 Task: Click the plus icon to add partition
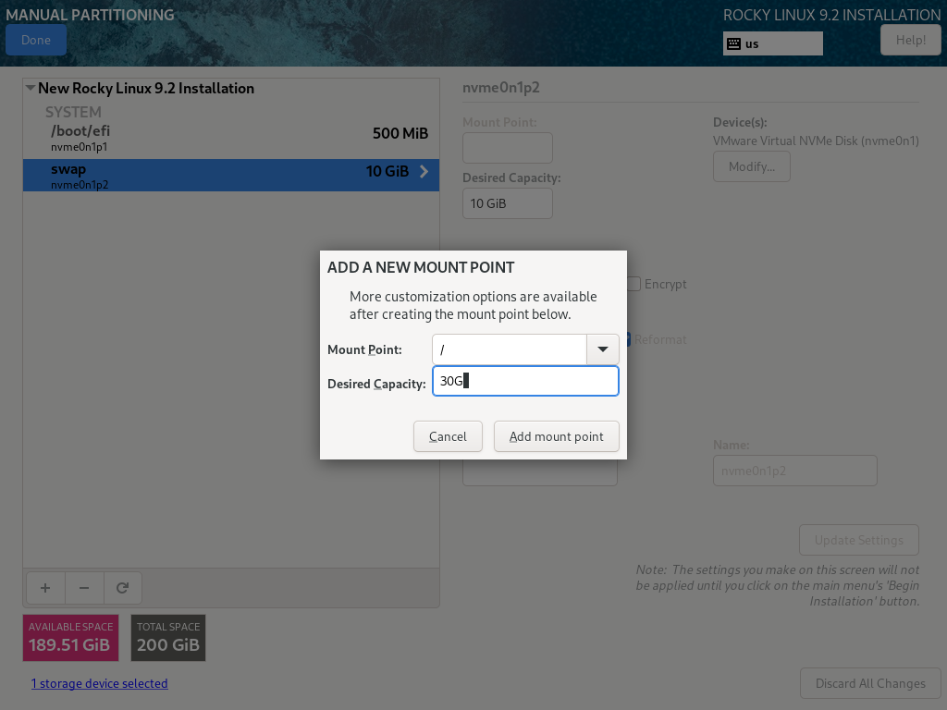45,588
